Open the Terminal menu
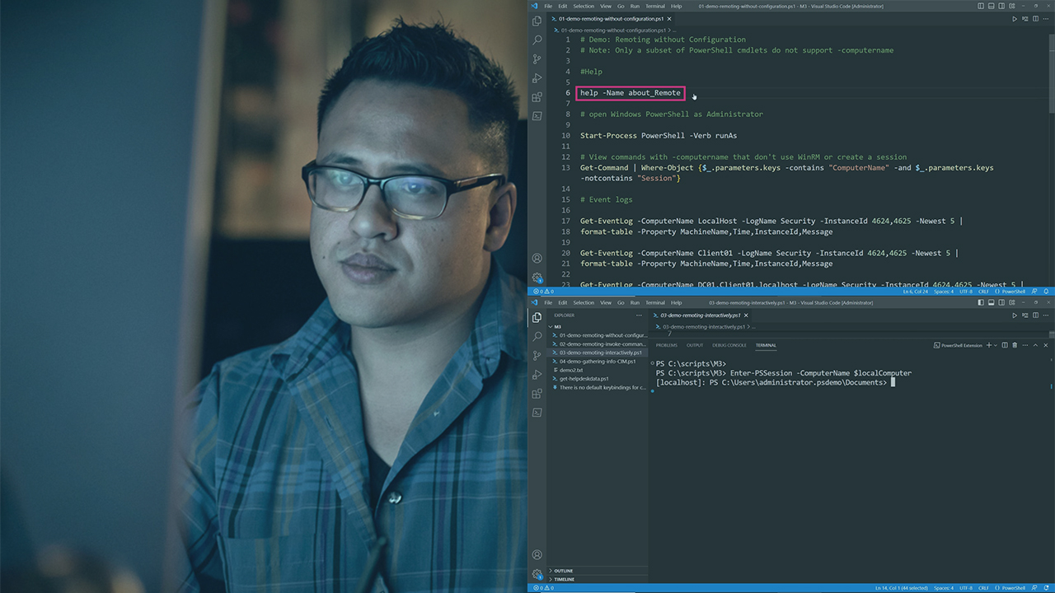Screen dimensions: 1055x593 tap(655, 302)
